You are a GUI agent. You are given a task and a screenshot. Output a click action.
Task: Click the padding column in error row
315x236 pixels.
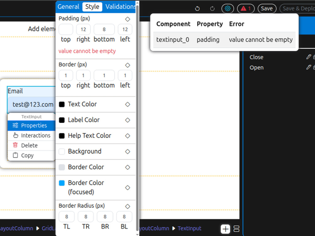(x=208, y=40)
